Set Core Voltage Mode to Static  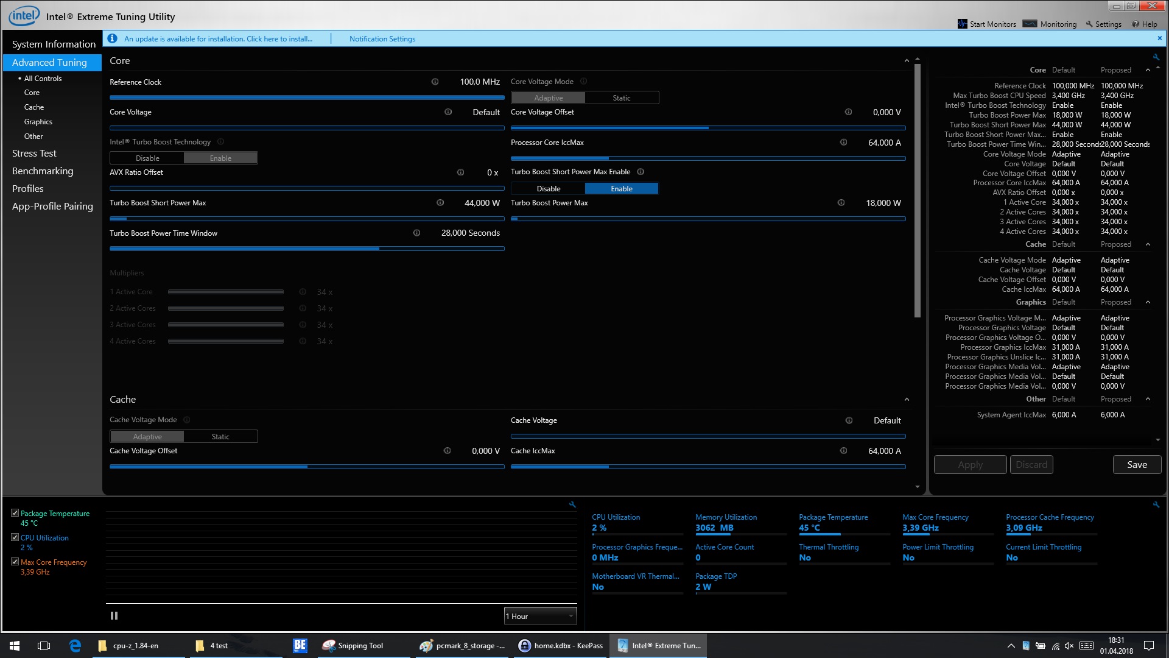(622, 97)
